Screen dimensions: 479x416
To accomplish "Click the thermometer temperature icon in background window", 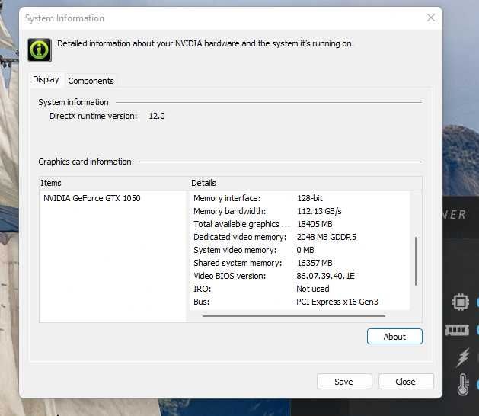I will point(463,384).
